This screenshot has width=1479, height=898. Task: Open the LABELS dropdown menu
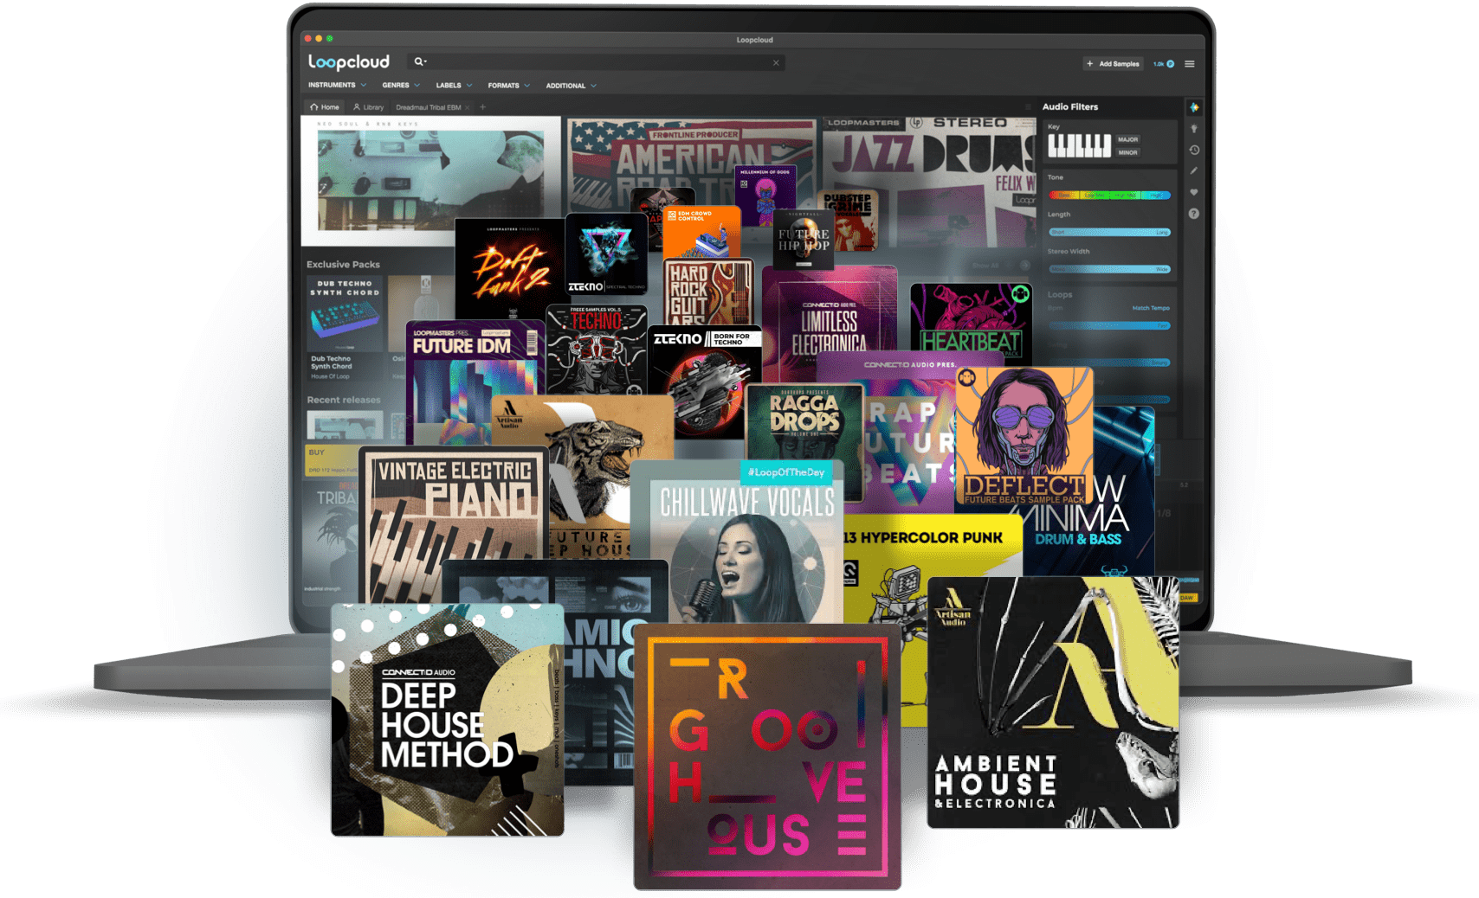454,86
